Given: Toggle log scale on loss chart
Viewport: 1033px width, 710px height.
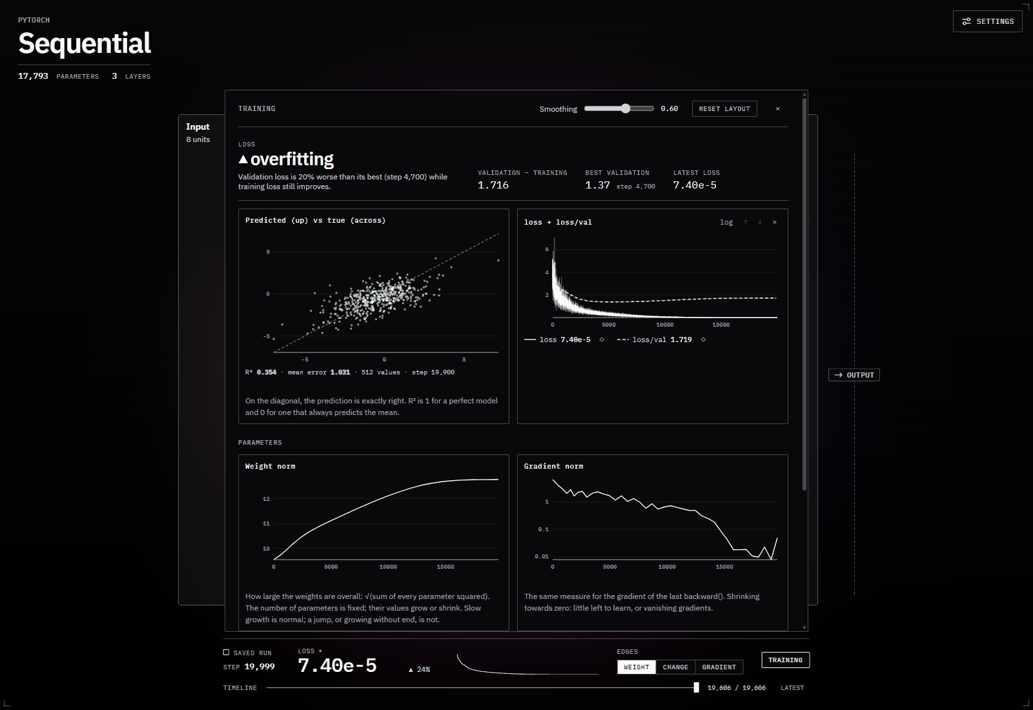Looking at the screenshot, I should pyautogui.click(x=726, y=222).
